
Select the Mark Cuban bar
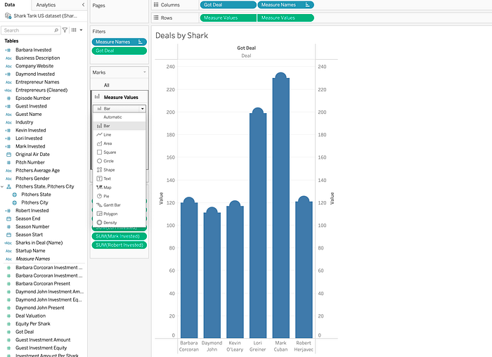pyautogui.click(x=281, y=205)
